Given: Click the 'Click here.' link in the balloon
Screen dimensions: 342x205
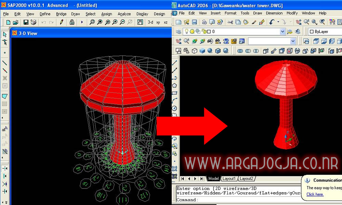Looking at the screenshot, I should pos(315,194).
